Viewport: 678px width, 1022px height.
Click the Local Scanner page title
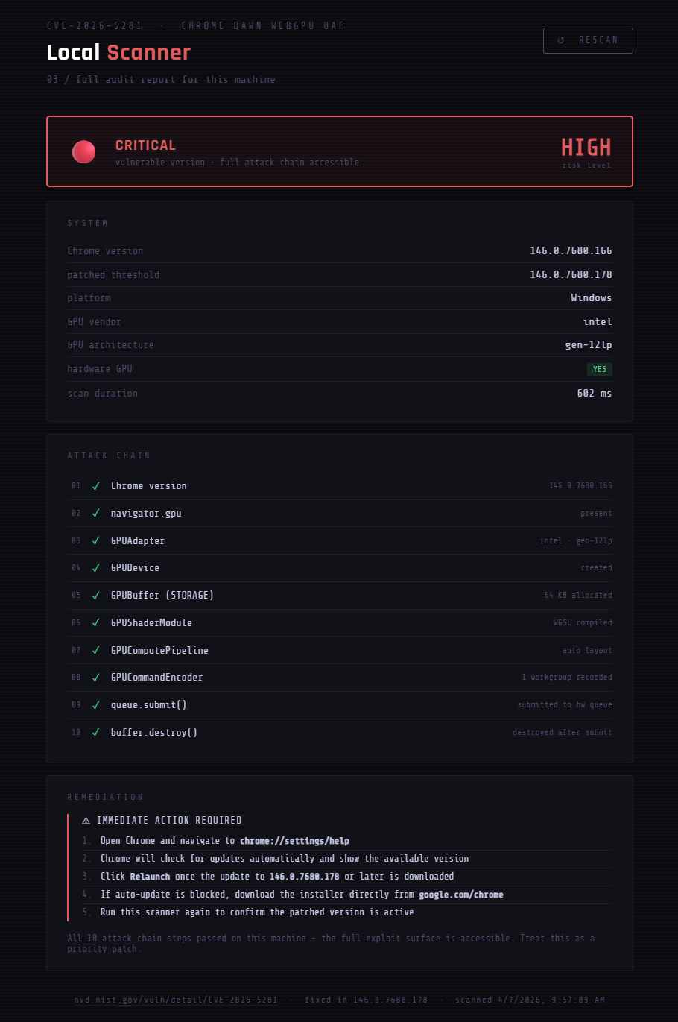click(x=118, y=52)
